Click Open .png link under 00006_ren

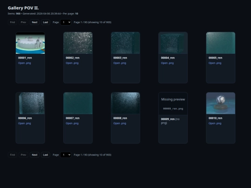pyautogui.click(x=25, y=123)
